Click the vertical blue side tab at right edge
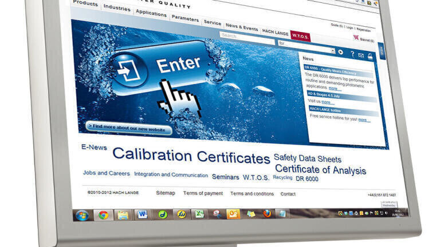Viewport: 440px width, 247px height. pyautogui.click(x=382, y=51)
